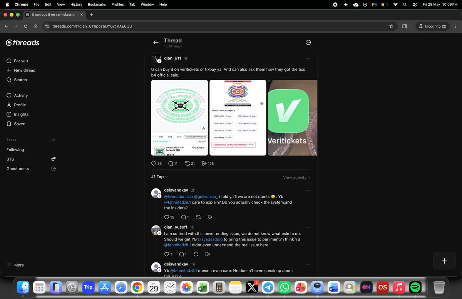View the ticket category second image

(x=238, y=118)
